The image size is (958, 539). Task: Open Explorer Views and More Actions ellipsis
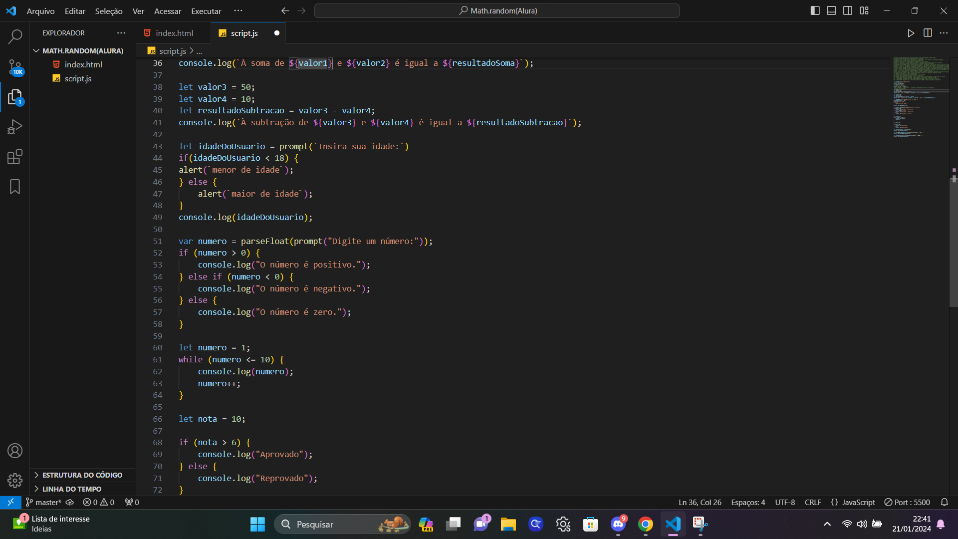[x=121, y=33]
